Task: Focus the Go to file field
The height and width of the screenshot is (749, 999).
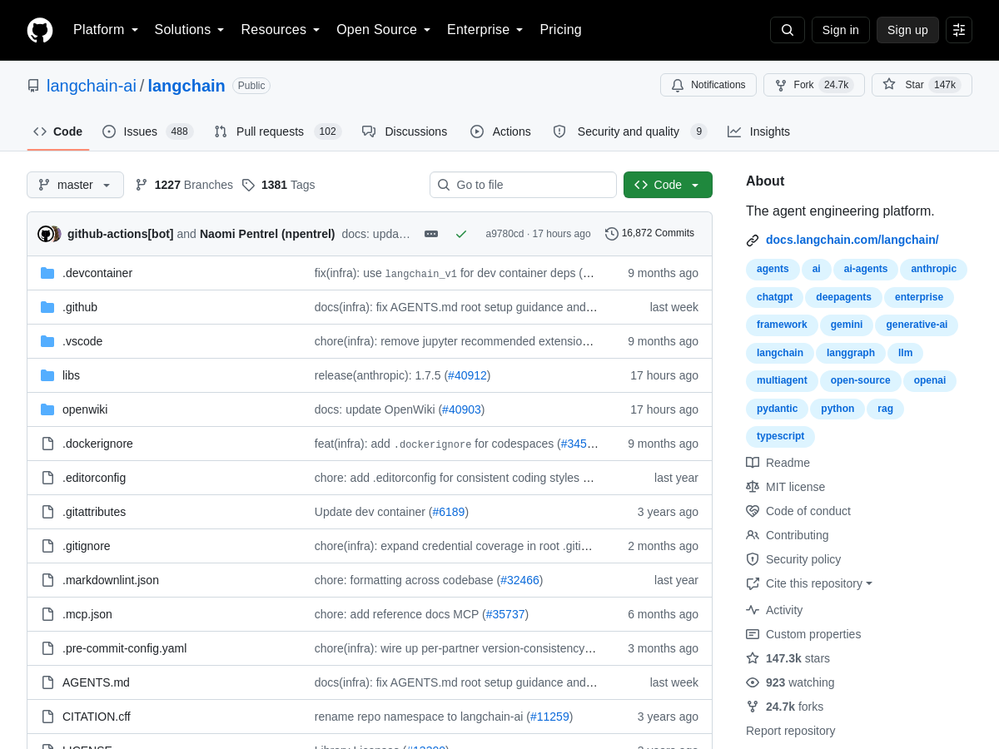Action: [523, 185]
